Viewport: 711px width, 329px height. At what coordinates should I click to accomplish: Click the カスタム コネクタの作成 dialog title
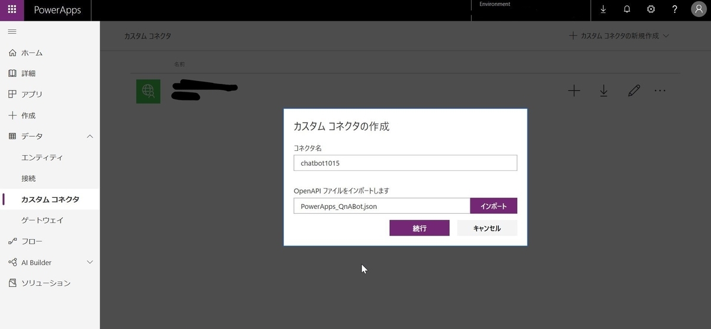(341, 126)
